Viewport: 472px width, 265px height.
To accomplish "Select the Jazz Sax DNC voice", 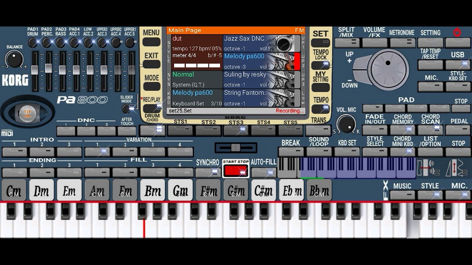I will click(261, 43).
